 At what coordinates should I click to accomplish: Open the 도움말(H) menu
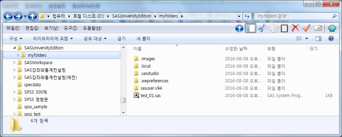92,28
